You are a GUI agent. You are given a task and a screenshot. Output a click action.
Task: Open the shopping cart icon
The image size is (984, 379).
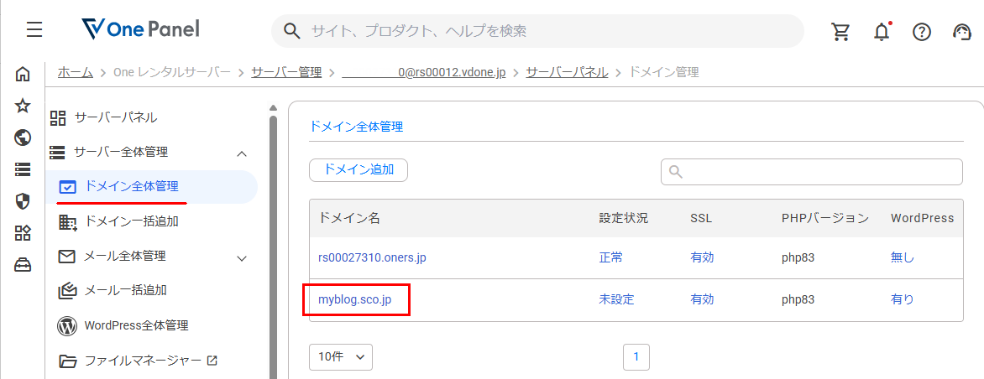coord(840,31)
